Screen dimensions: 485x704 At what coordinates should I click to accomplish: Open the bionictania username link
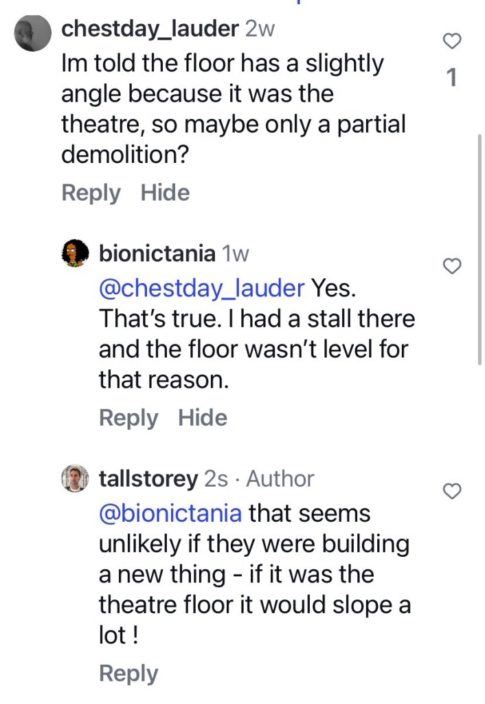click(157, 254)
